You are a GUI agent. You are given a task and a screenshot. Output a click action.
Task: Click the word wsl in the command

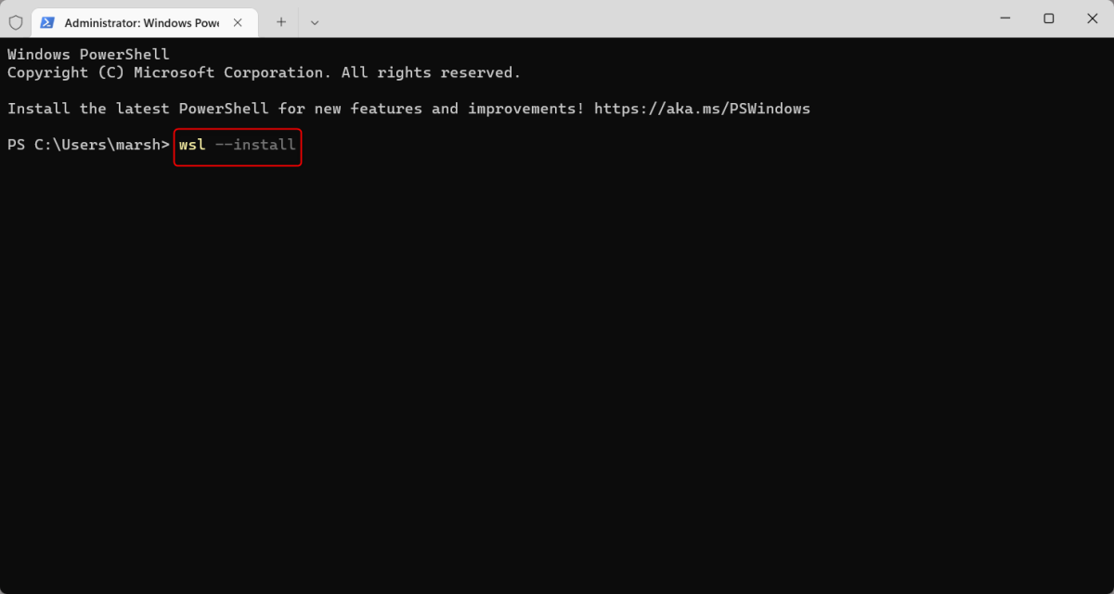(191, 145)
